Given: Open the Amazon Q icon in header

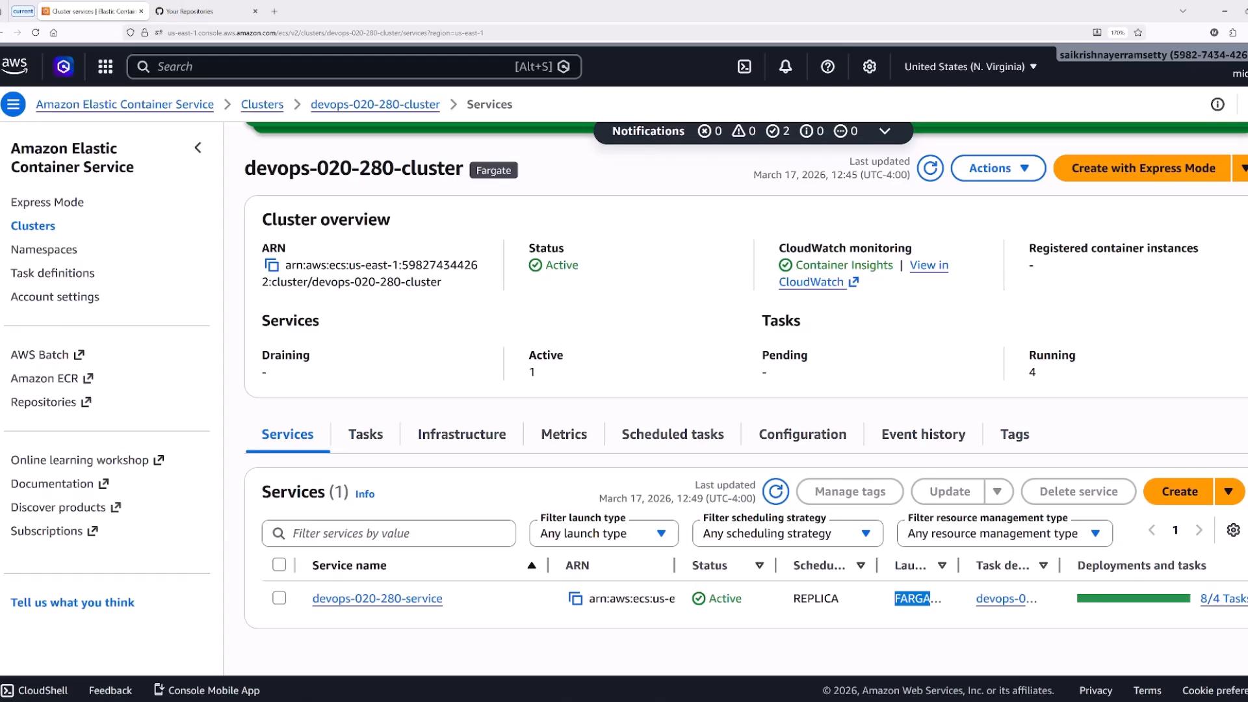Looking at the screenshot, I should [64, 66].
